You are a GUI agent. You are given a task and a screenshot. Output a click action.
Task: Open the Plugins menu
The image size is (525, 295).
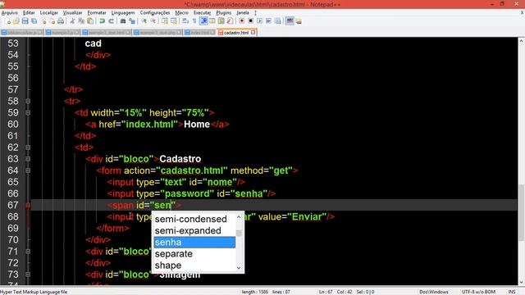point(224,13)
